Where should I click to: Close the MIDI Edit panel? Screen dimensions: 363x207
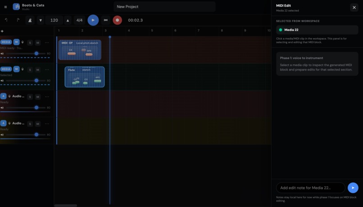pyautogui.click(x=354, y=7)
